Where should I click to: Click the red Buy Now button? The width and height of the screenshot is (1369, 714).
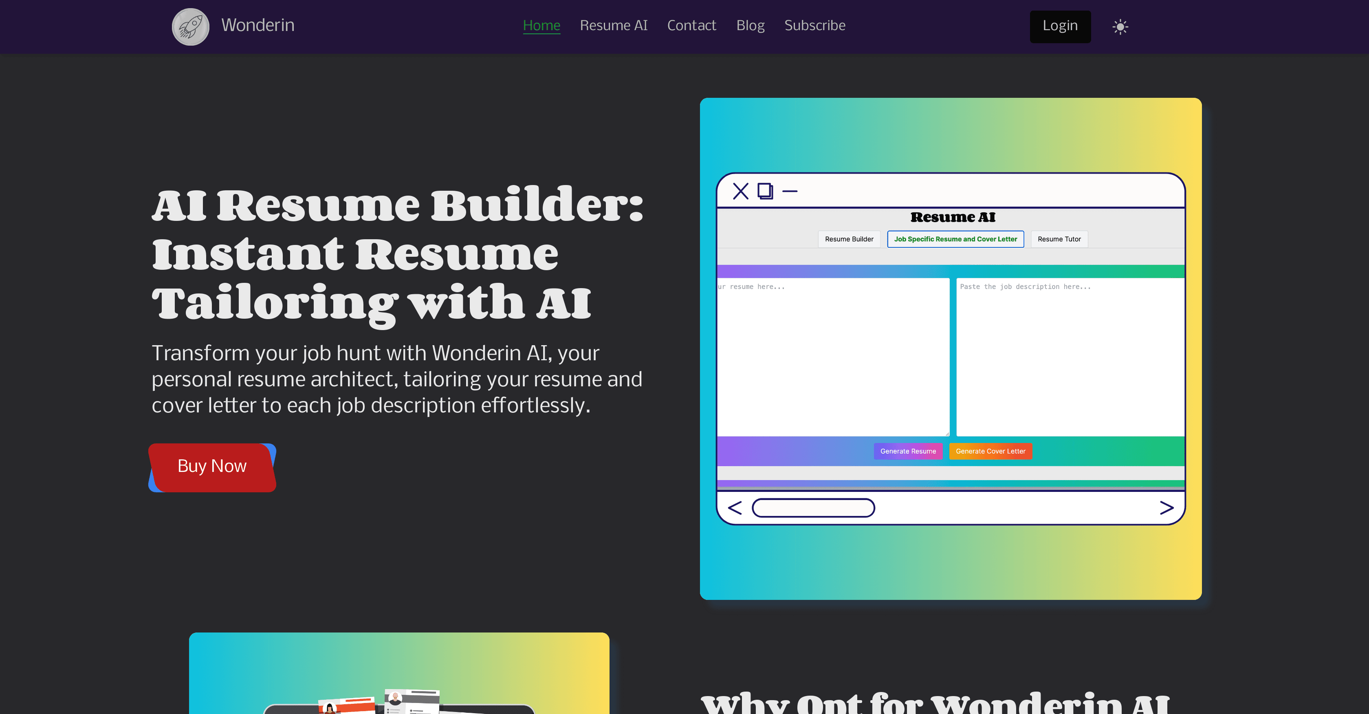tap(212, 466)
